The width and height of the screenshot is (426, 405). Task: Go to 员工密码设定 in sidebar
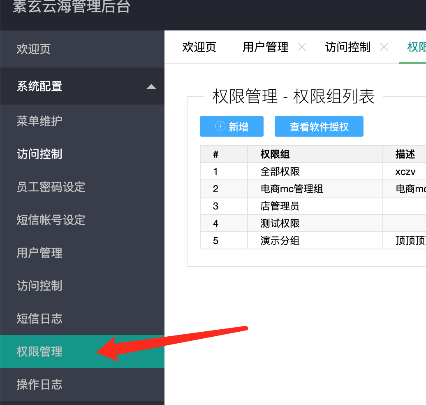point(51,187)
